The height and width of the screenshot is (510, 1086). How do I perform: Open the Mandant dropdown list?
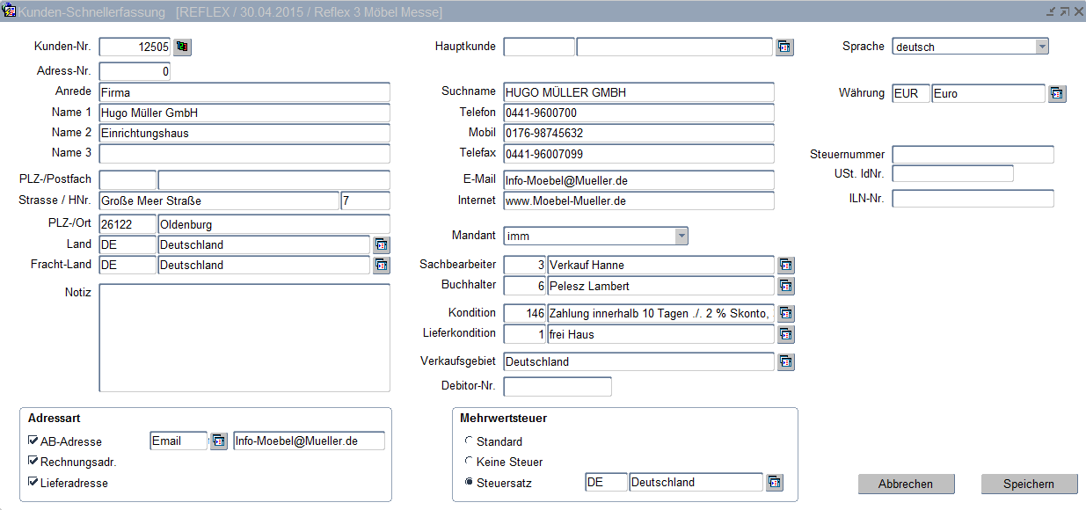pyautogui.click(x=681, y=236)
